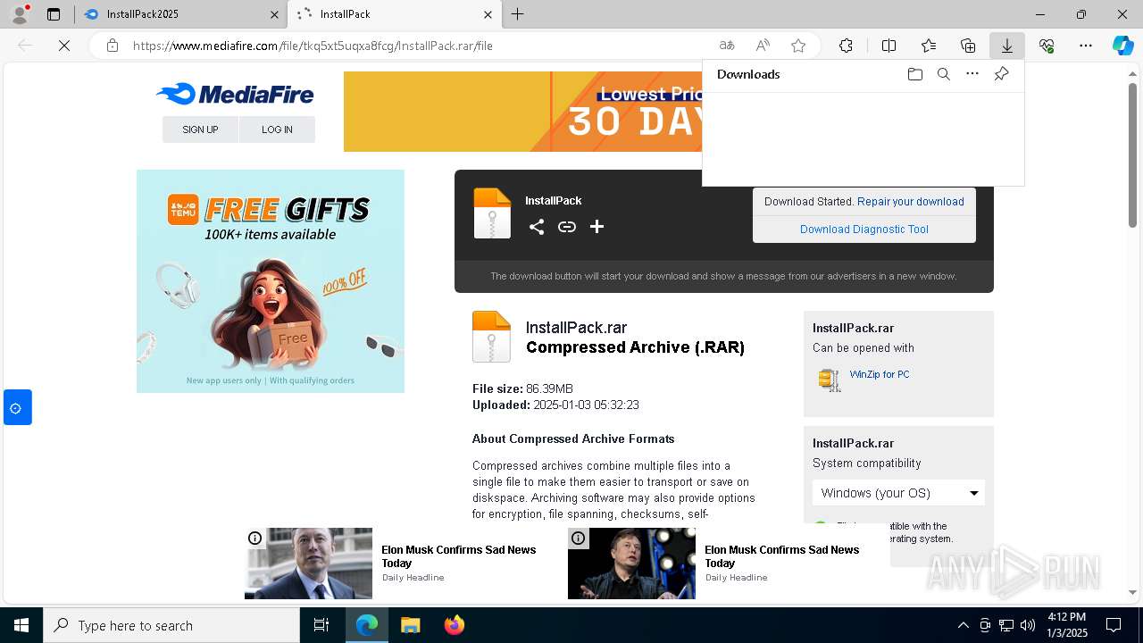This screenshot has width=1143, height=643.
Task: Search downloads with magnifier icon
Action: click(x=944, y=74)
